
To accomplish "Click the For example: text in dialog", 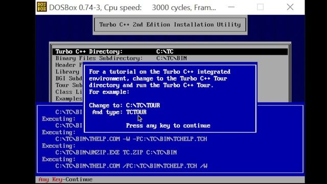I will [109, 92].
